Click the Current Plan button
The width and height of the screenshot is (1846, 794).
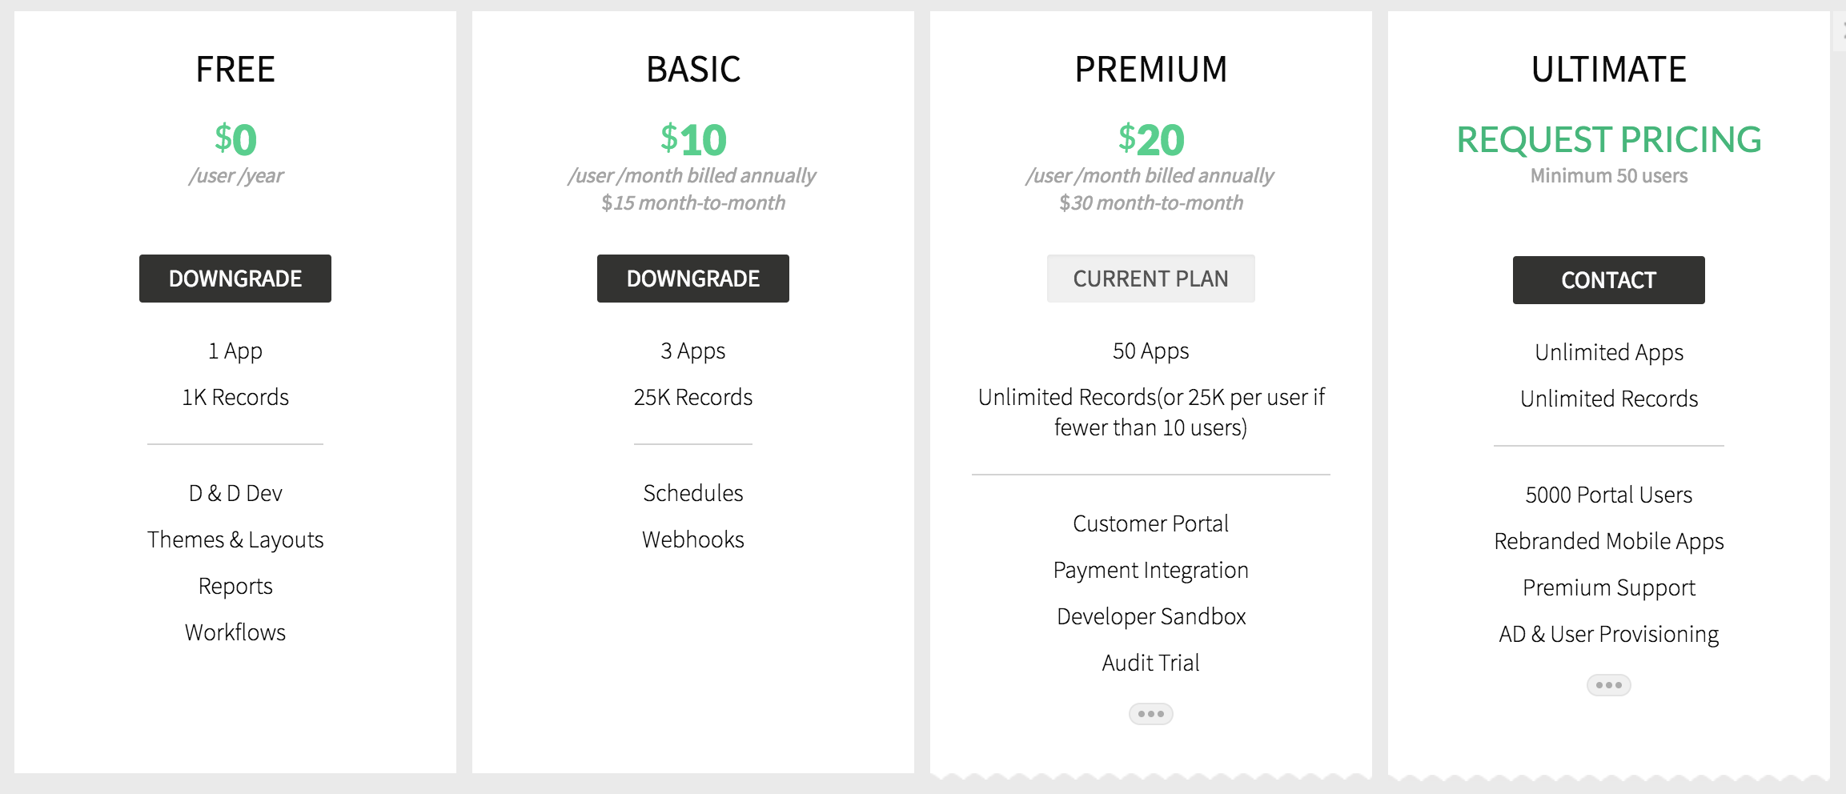[x=1150, y=279]
